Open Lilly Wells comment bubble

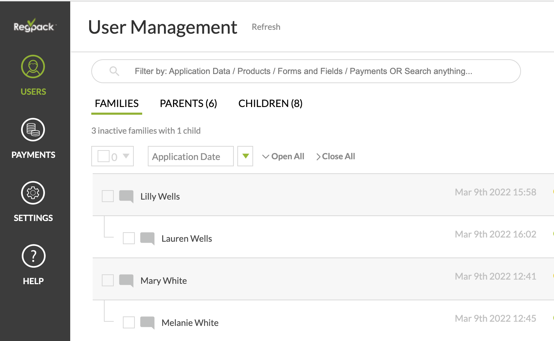(x=126, y=196)
